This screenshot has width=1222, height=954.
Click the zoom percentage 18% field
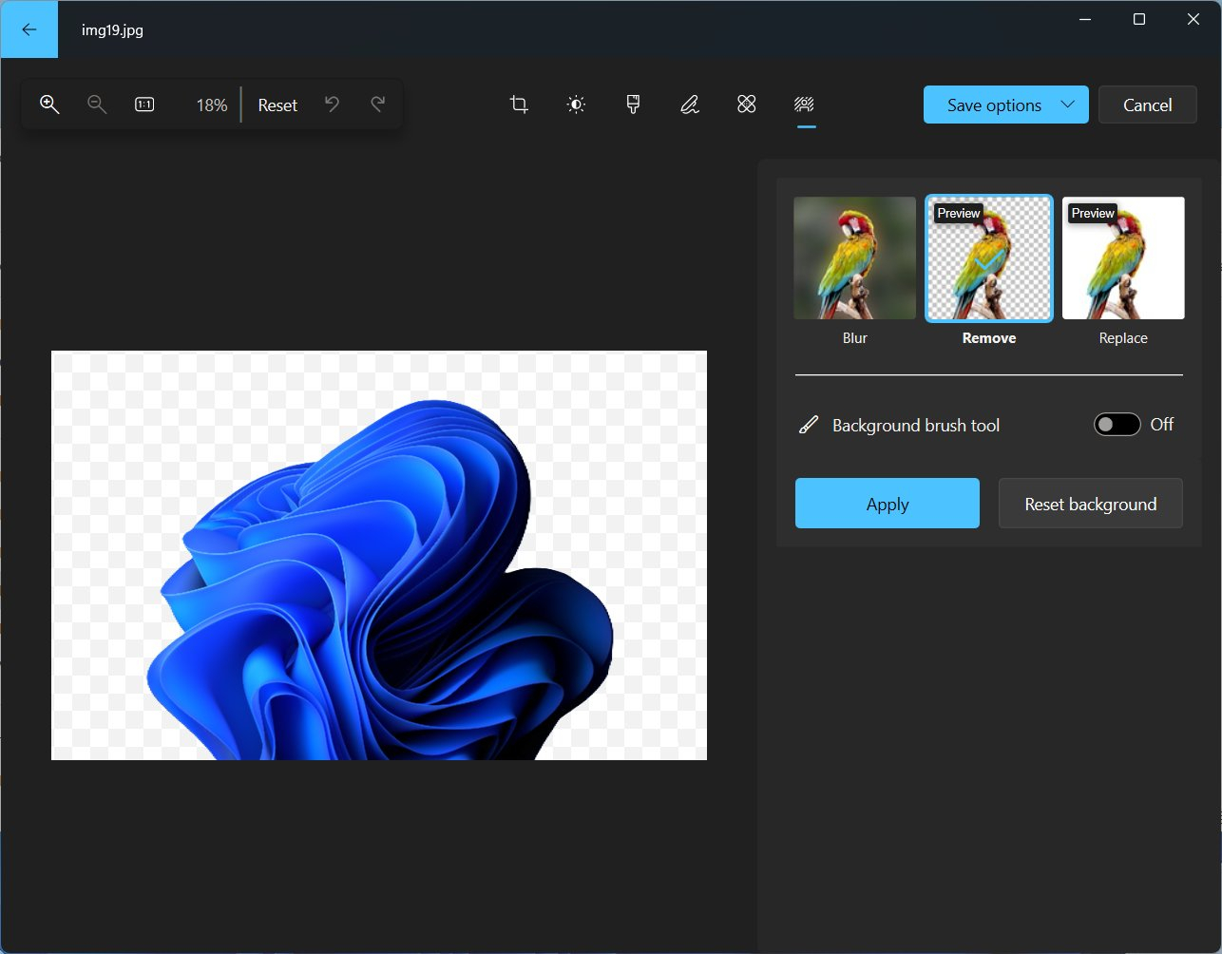pos(212,105)
